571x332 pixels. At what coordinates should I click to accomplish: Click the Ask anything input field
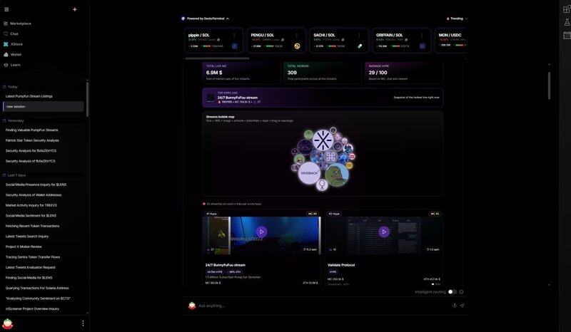(321, 306)
